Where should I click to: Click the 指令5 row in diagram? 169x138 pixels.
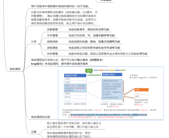click(75, 97)
